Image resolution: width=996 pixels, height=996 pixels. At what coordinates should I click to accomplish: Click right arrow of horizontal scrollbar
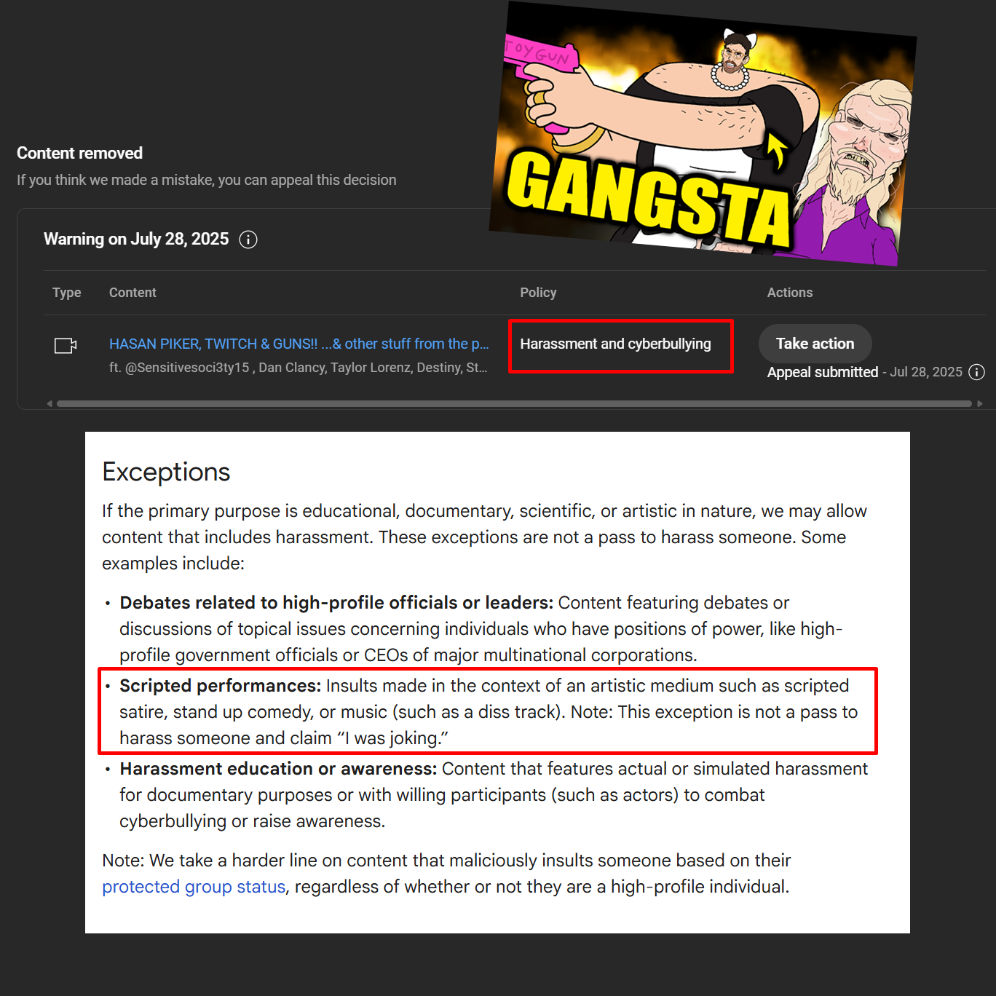pos(980,403)
